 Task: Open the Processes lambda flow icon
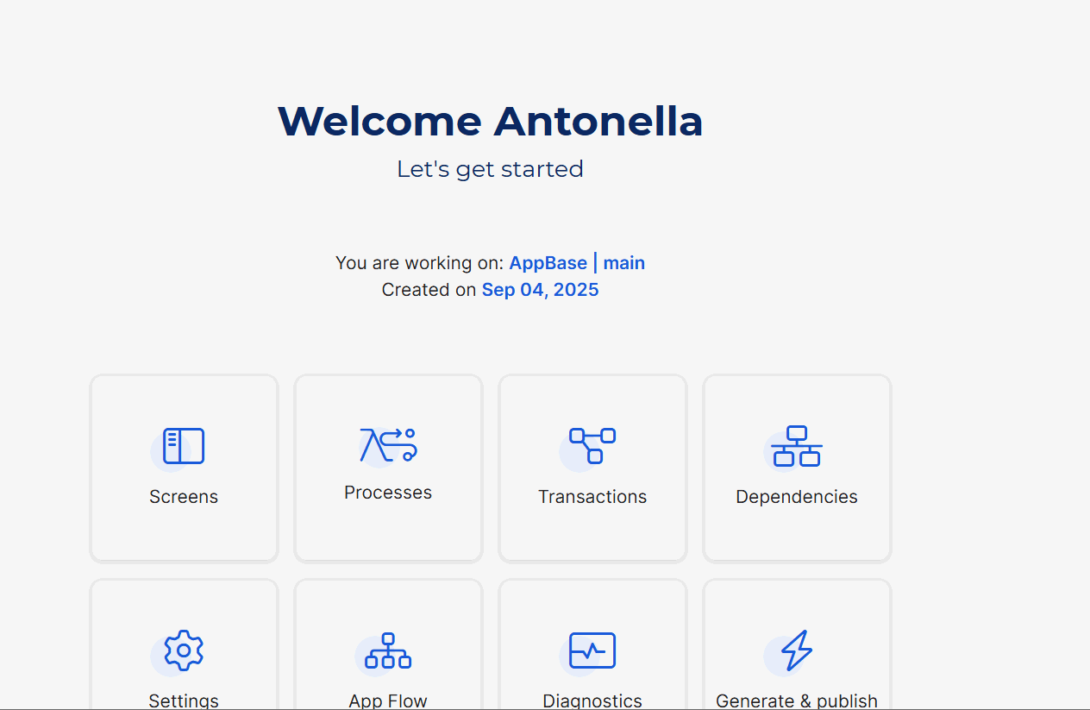pyautogui.click(x=388, y=444)
